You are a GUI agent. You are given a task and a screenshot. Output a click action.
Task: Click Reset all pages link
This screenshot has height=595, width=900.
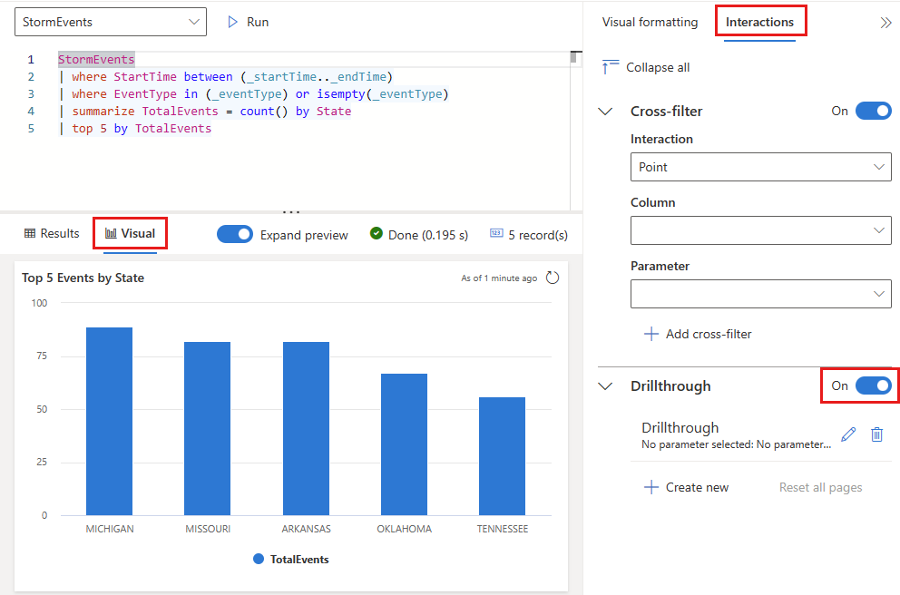tap(820, 487)
